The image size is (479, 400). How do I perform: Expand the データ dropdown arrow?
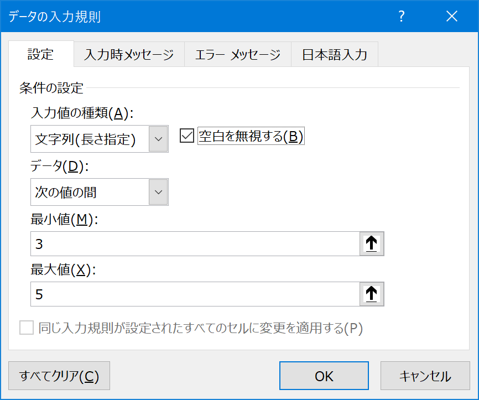[x=158, y=192]
